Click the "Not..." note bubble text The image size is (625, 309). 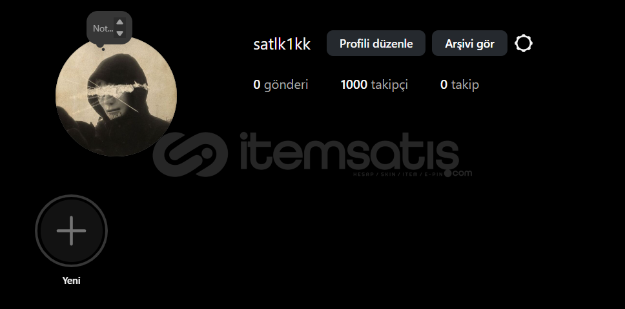103,28
